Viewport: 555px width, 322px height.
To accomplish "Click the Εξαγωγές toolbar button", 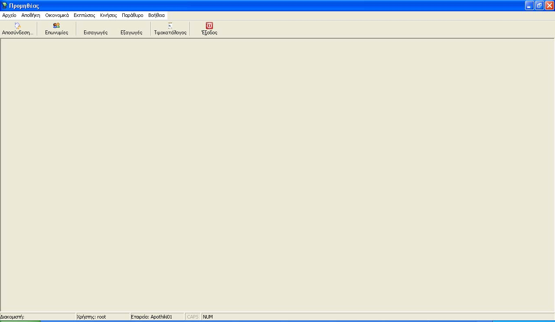I will click(x=131, y=29).
